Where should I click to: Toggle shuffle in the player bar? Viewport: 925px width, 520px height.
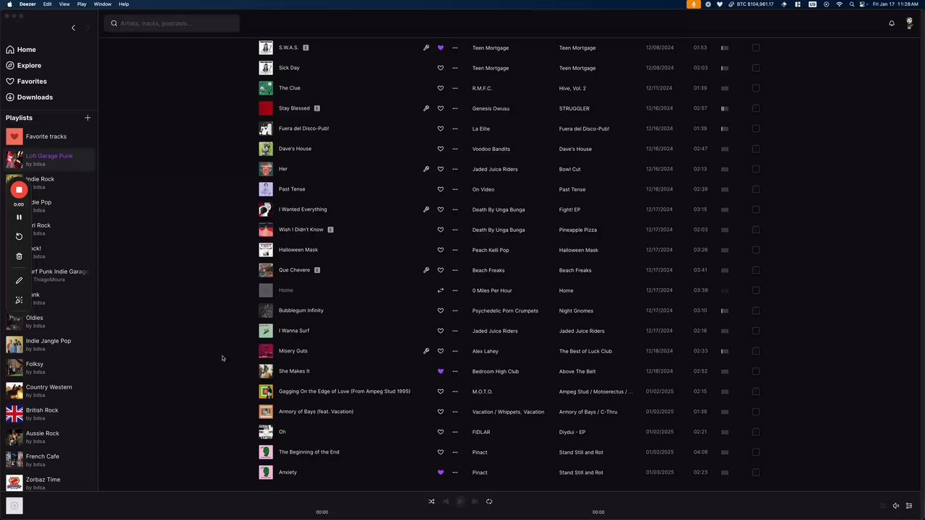[431, 501]
